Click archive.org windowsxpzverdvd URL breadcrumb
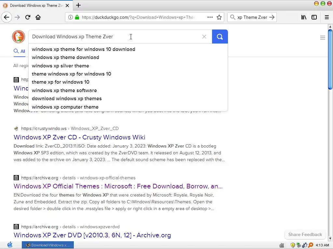The image size is (333, 249). tap(70, 227)
